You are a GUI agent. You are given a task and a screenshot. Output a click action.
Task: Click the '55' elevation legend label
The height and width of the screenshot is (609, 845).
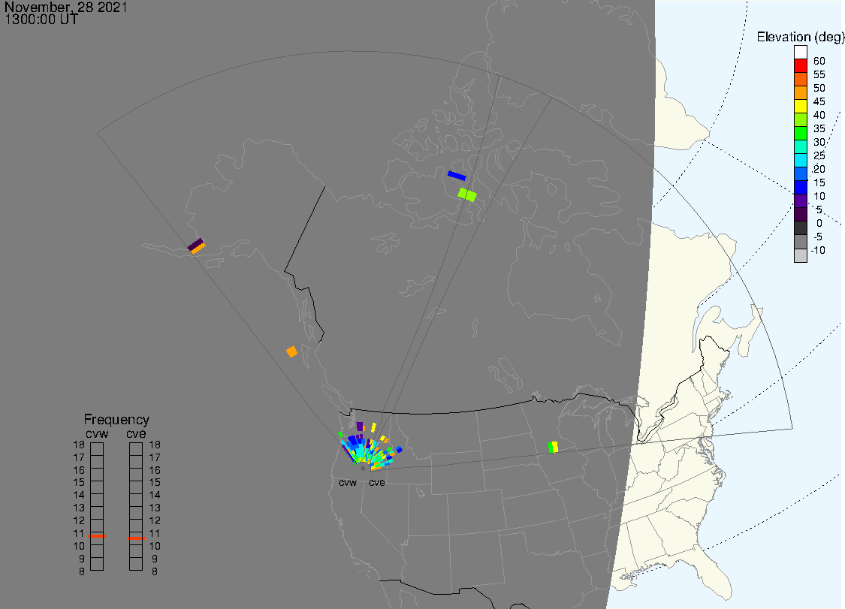819,74
